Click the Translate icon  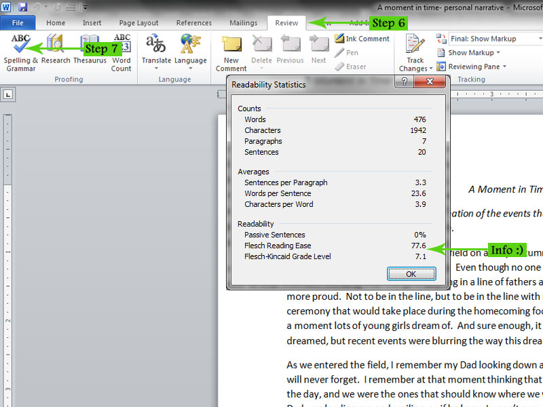(x=156, y=43)
